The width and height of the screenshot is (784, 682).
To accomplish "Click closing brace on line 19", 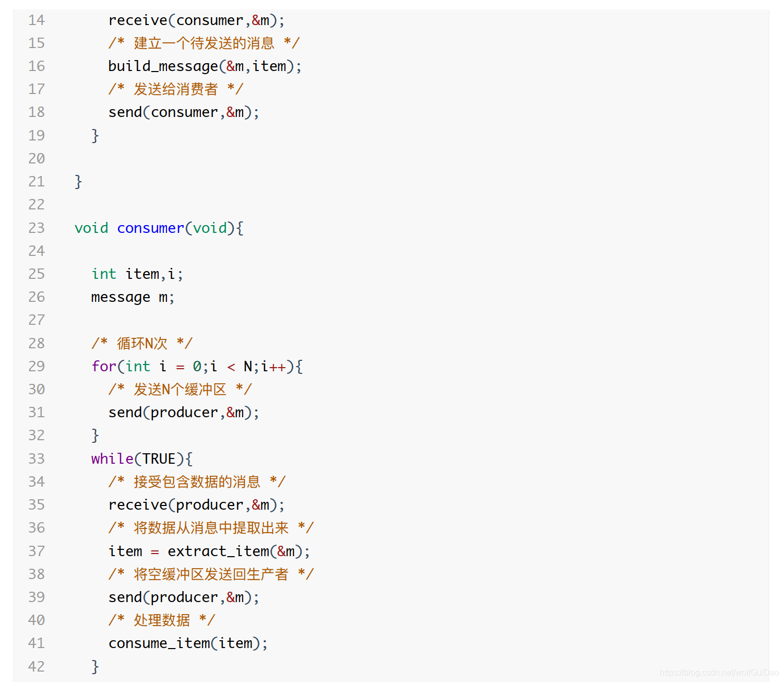I will 95,136.
